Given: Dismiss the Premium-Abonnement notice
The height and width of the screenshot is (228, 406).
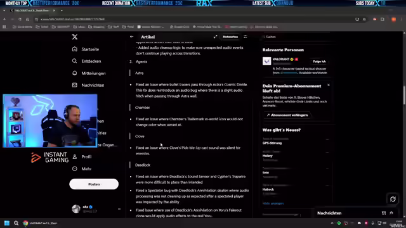Looking at the screenshot, I should point(329,85).
